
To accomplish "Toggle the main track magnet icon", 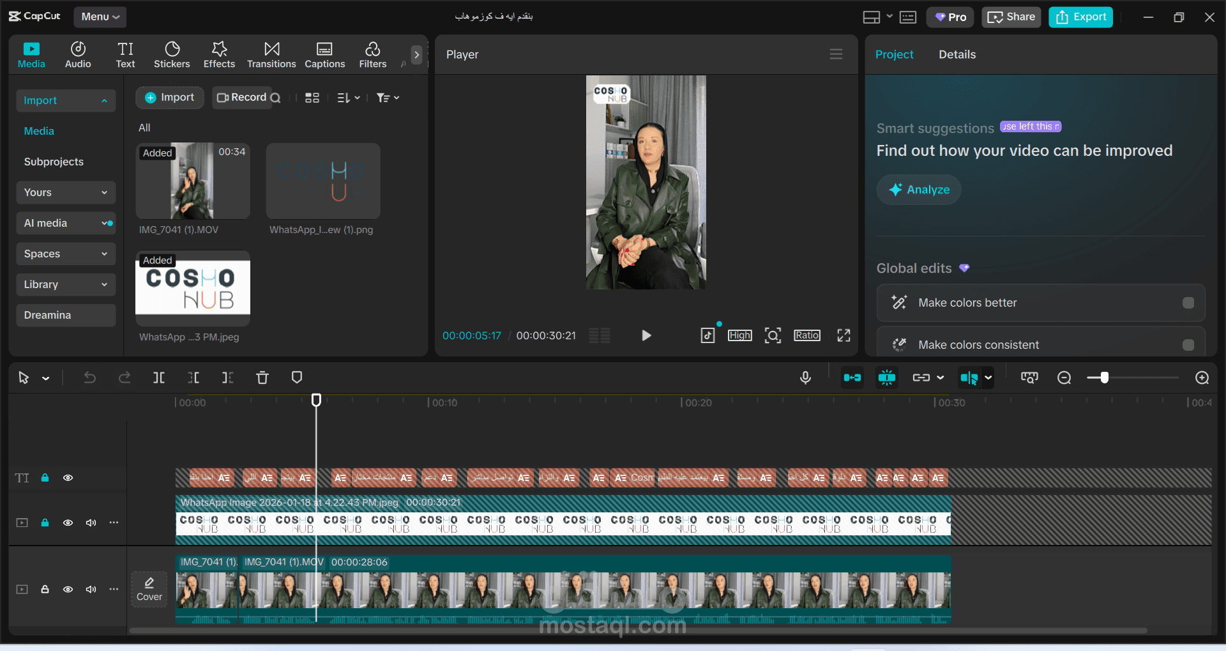I will coord(852,378).
